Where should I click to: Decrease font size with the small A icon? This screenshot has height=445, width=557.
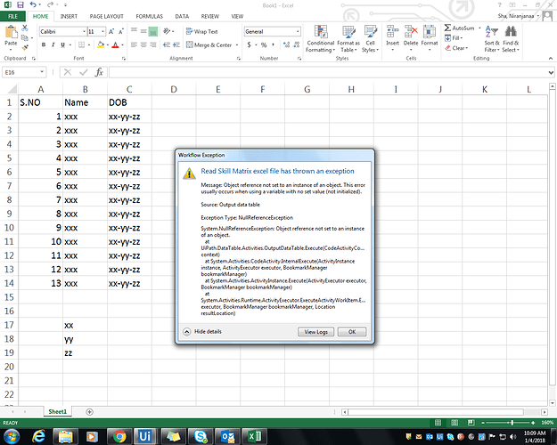point(121,31)
